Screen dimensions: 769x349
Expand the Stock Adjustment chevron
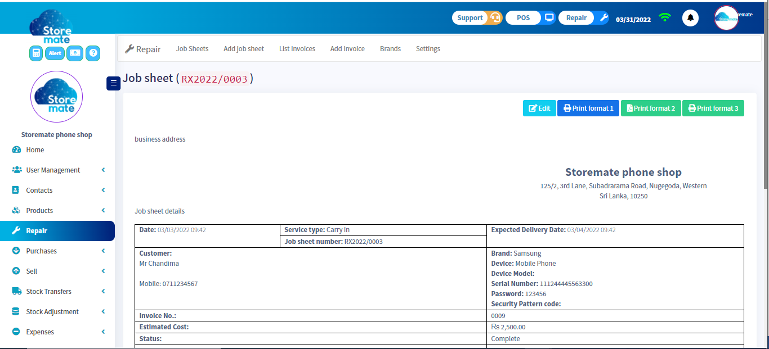[x=103, y=311]
